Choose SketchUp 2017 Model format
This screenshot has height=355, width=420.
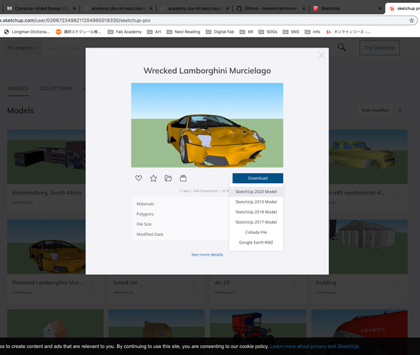click(x=256, y=222)
